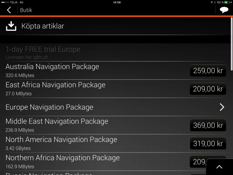Expand the bottom-right up-arrow panel
This screenshot has height=175, width=233.
pyautogui.click(x=219, y=167)
